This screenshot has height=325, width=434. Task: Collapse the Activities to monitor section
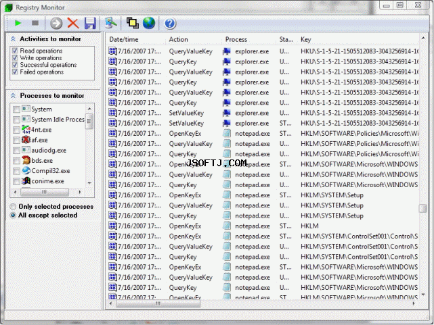[x=13, y=39]
